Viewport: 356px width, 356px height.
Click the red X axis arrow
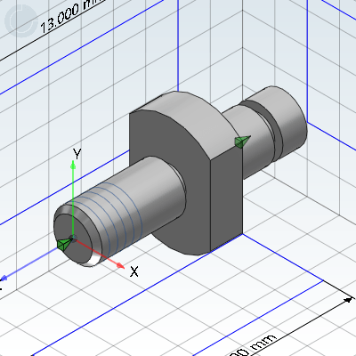[100, 253]
